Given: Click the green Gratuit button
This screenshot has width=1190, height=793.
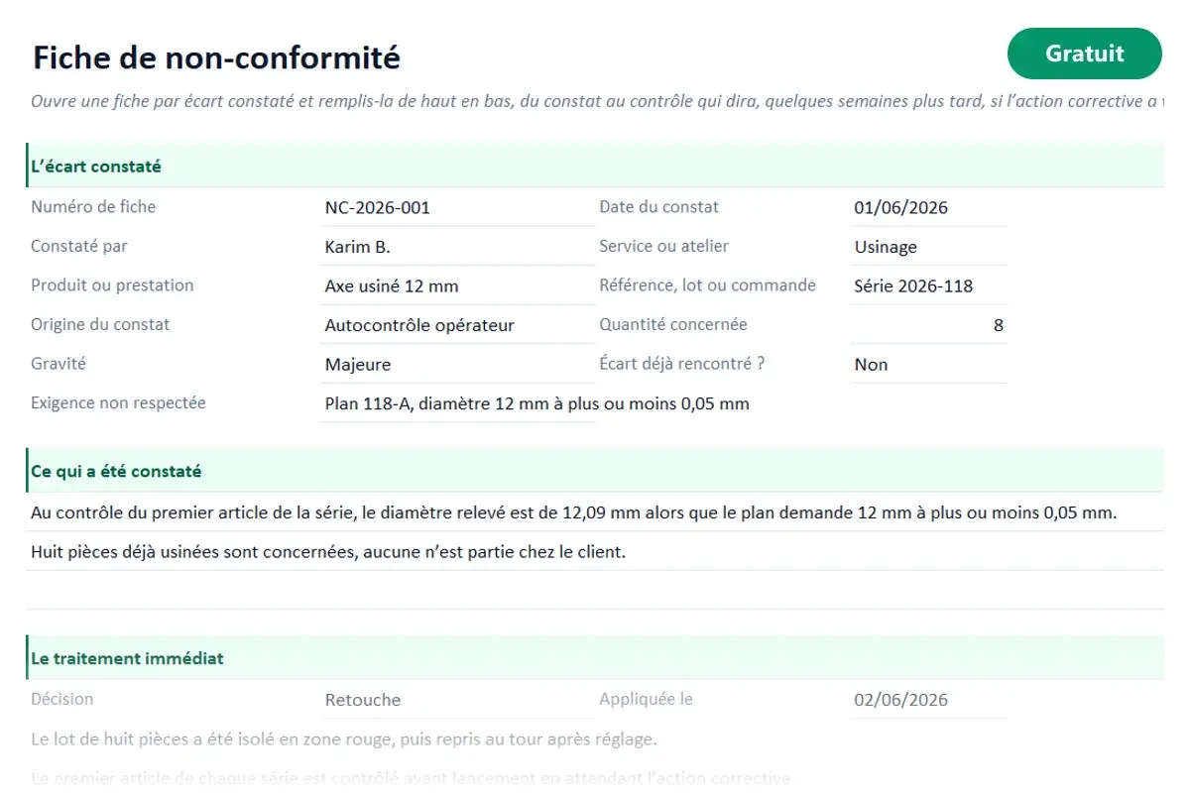Looking at the screenshot, I should [x=1084, y=54].
